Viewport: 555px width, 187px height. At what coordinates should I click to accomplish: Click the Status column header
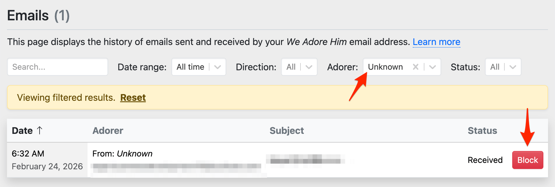click(482, 131)
